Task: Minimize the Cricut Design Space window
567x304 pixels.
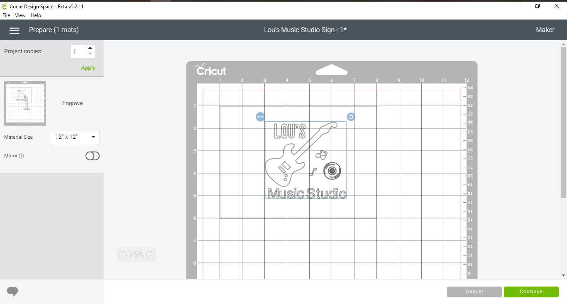Action: pos(519,6)
